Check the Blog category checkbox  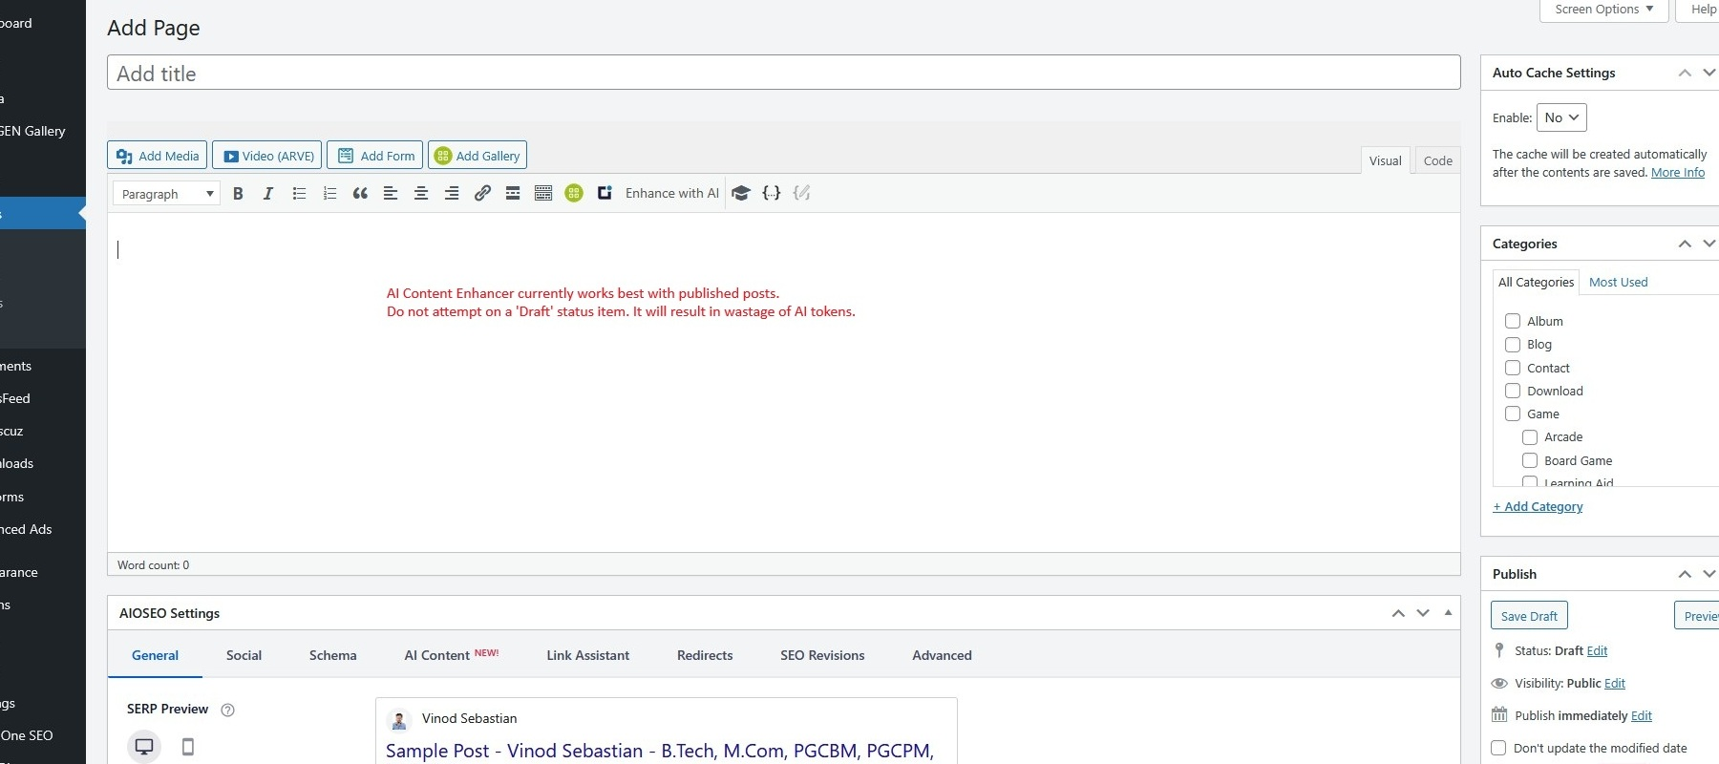1513,345
